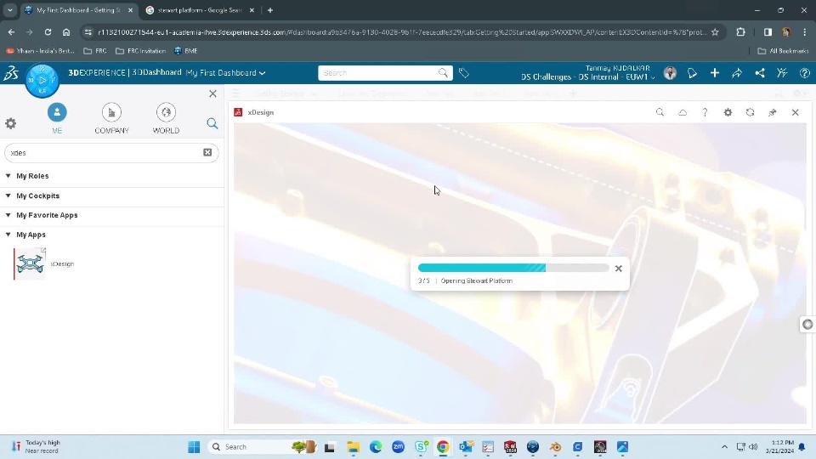Click the xDesign widget title icon
The image size is (816, 459).
tap(238, 112)
